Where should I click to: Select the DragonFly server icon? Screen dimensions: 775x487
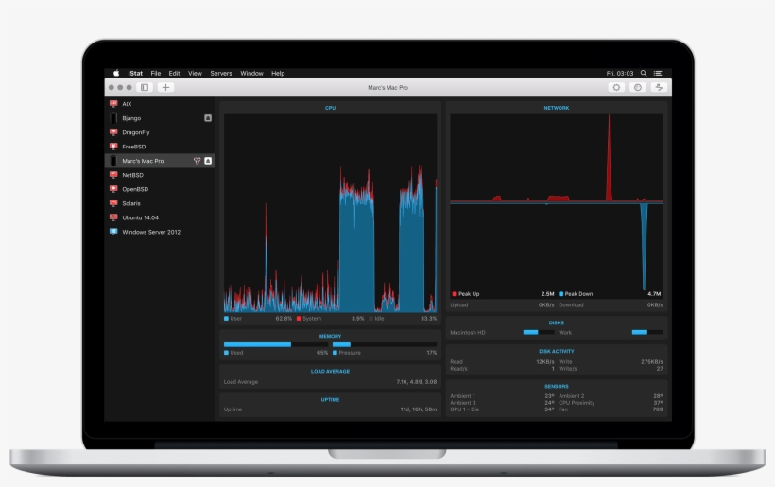pyautogui.click(x=113, y=132)
